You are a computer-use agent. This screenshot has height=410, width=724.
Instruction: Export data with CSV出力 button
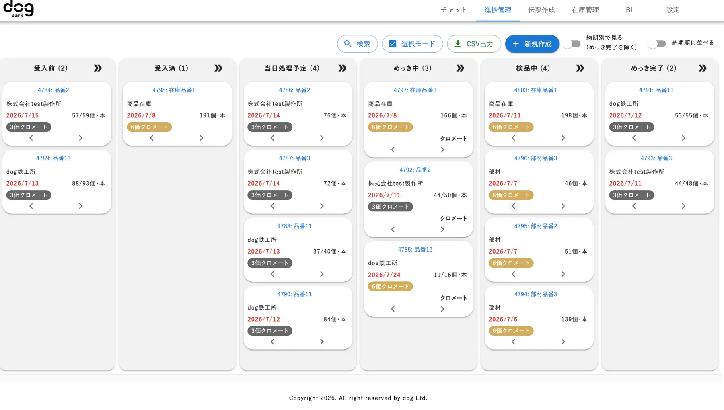[x=474, y=44]
